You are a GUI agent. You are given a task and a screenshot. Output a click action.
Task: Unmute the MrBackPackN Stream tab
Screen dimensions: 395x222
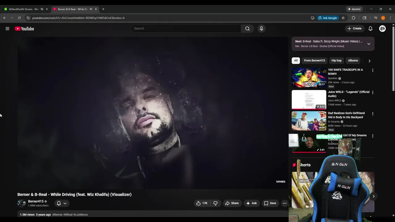click(x=42, y=9)
